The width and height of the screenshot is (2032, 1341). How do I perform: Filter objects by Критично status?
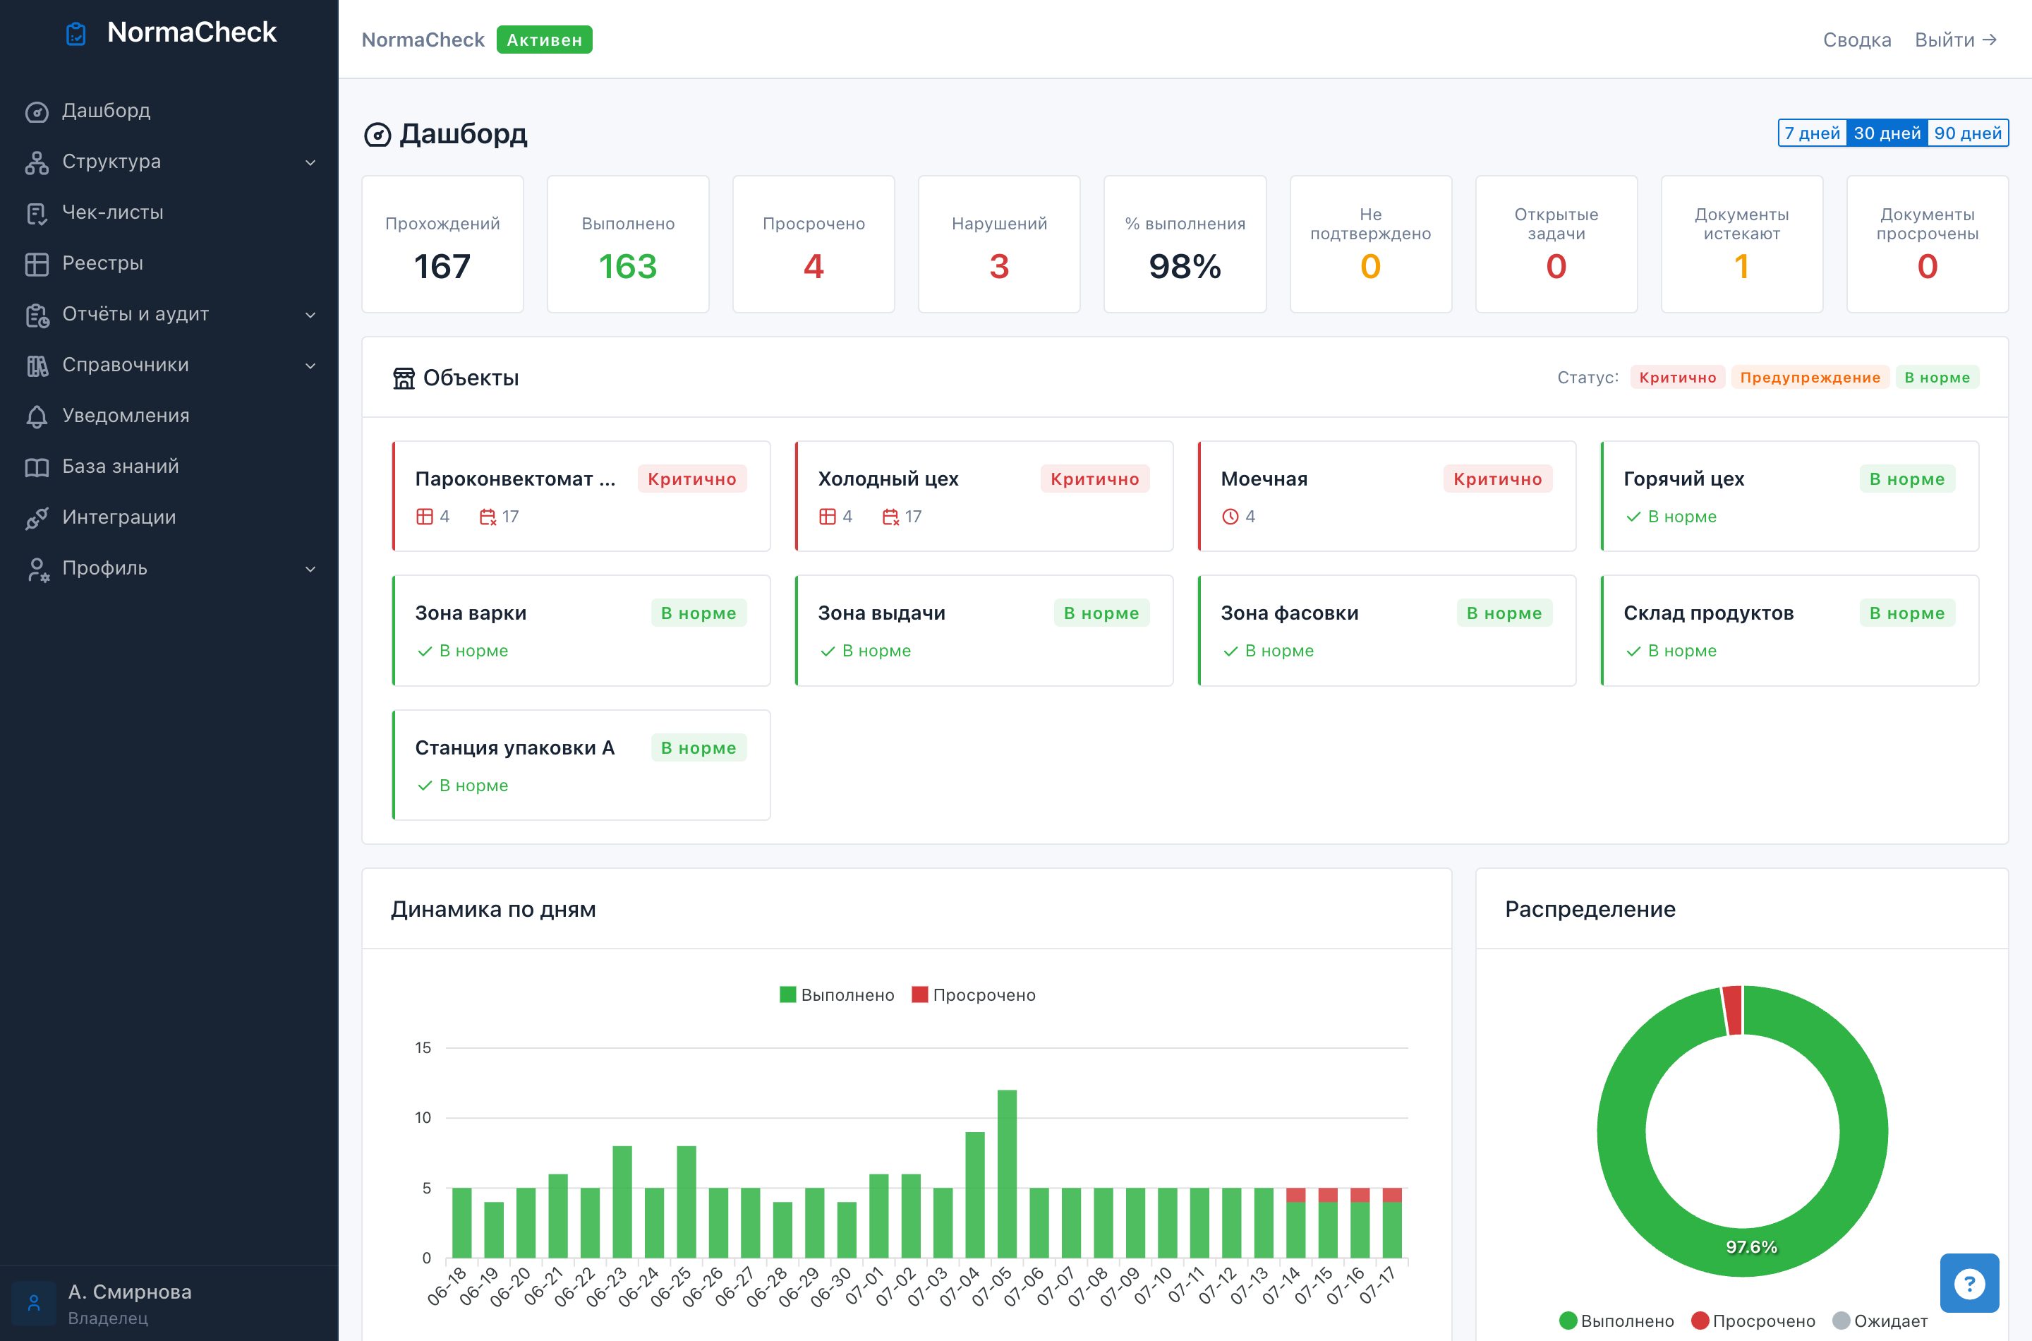pos(1677,378)
